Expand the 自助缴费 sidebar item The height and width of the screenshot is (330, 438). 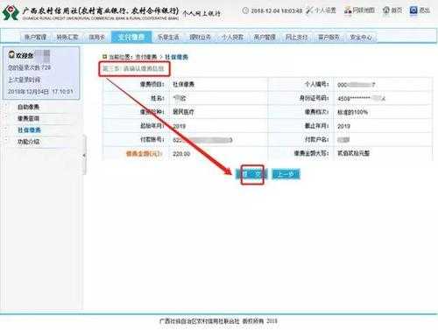(28, 107)
